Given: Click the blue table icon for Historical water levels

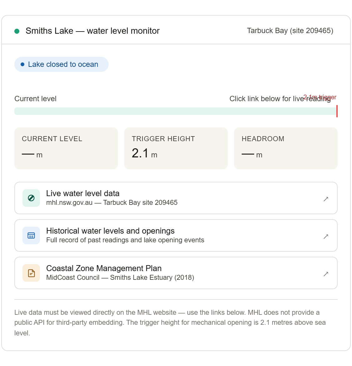Looking at the screenshot, I should [31, 235].
